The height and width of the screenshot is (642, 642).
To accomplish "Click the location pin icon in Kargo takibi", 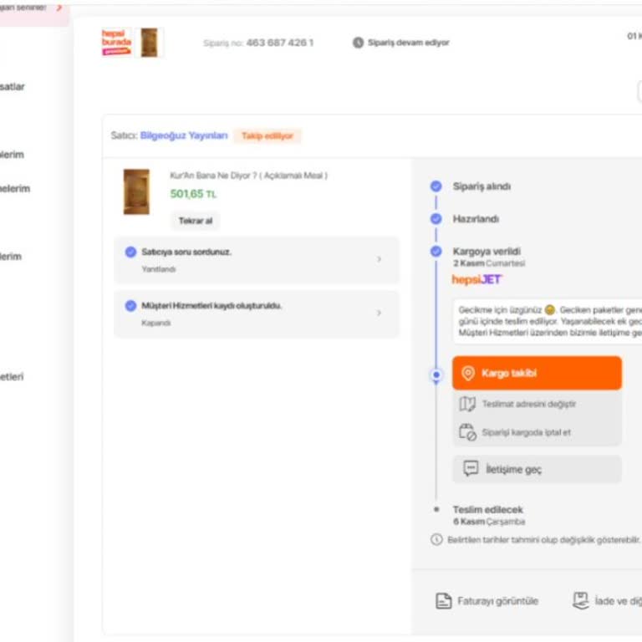I will 468,373.
